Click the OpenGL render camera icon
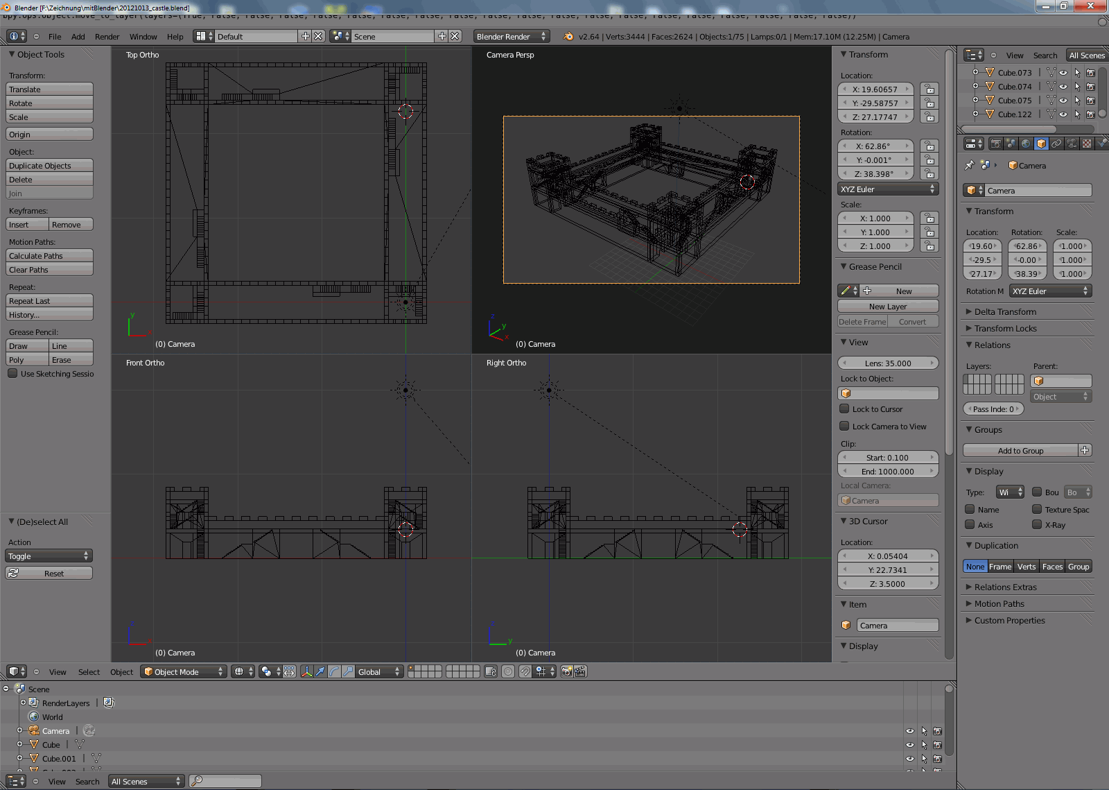The height and width of the screenshot is (790, 1109). pyautogui.click(x=566, y=671)
